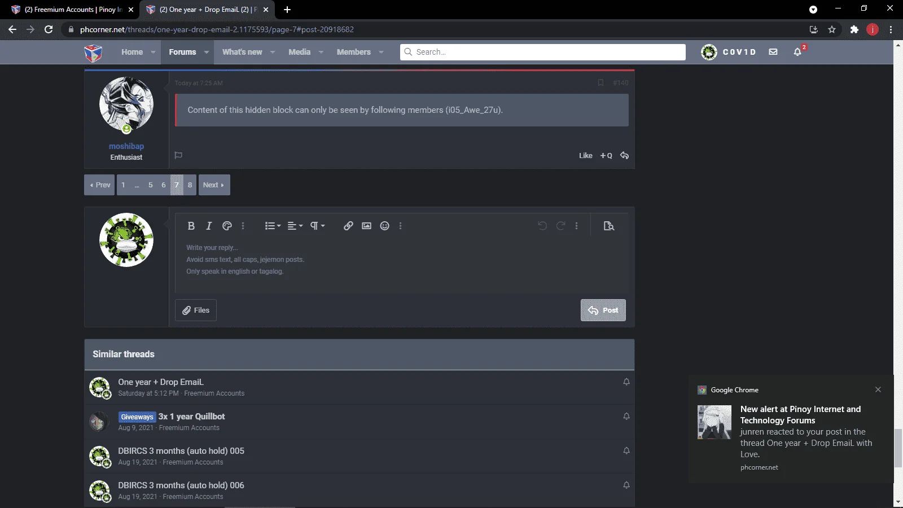
Task: Open Chrome extensions puzzle icon
Action: pos(854,29)
